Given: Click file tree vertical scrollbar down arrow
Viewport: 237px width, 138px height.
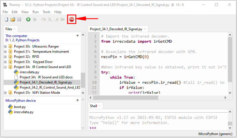Looking at the screenshot, I should pyautogui.click(x=83, y=93).
